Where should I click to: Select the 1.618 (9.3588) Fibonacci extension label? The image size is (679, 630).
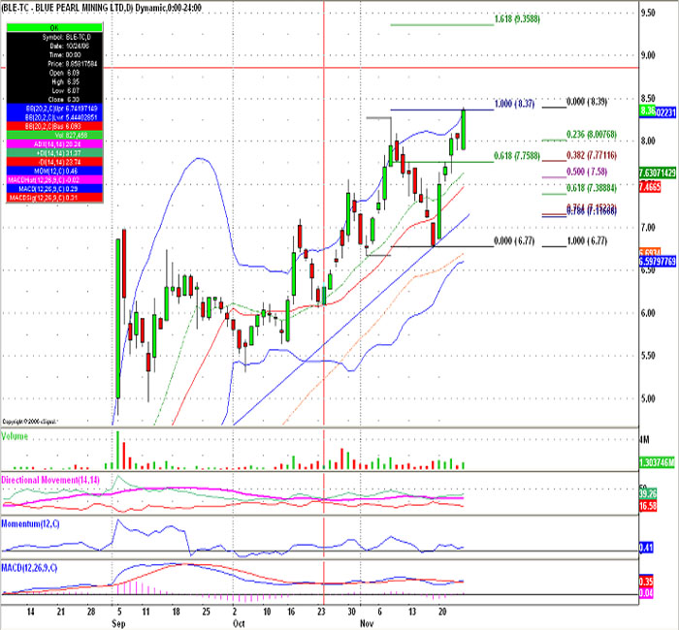(x=517, y=19)
